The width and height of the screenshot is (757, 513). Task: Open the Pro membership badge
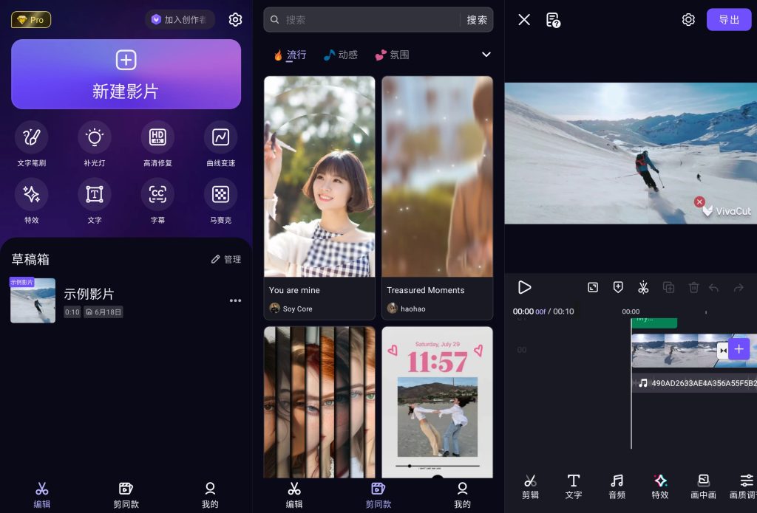point(31,20)
